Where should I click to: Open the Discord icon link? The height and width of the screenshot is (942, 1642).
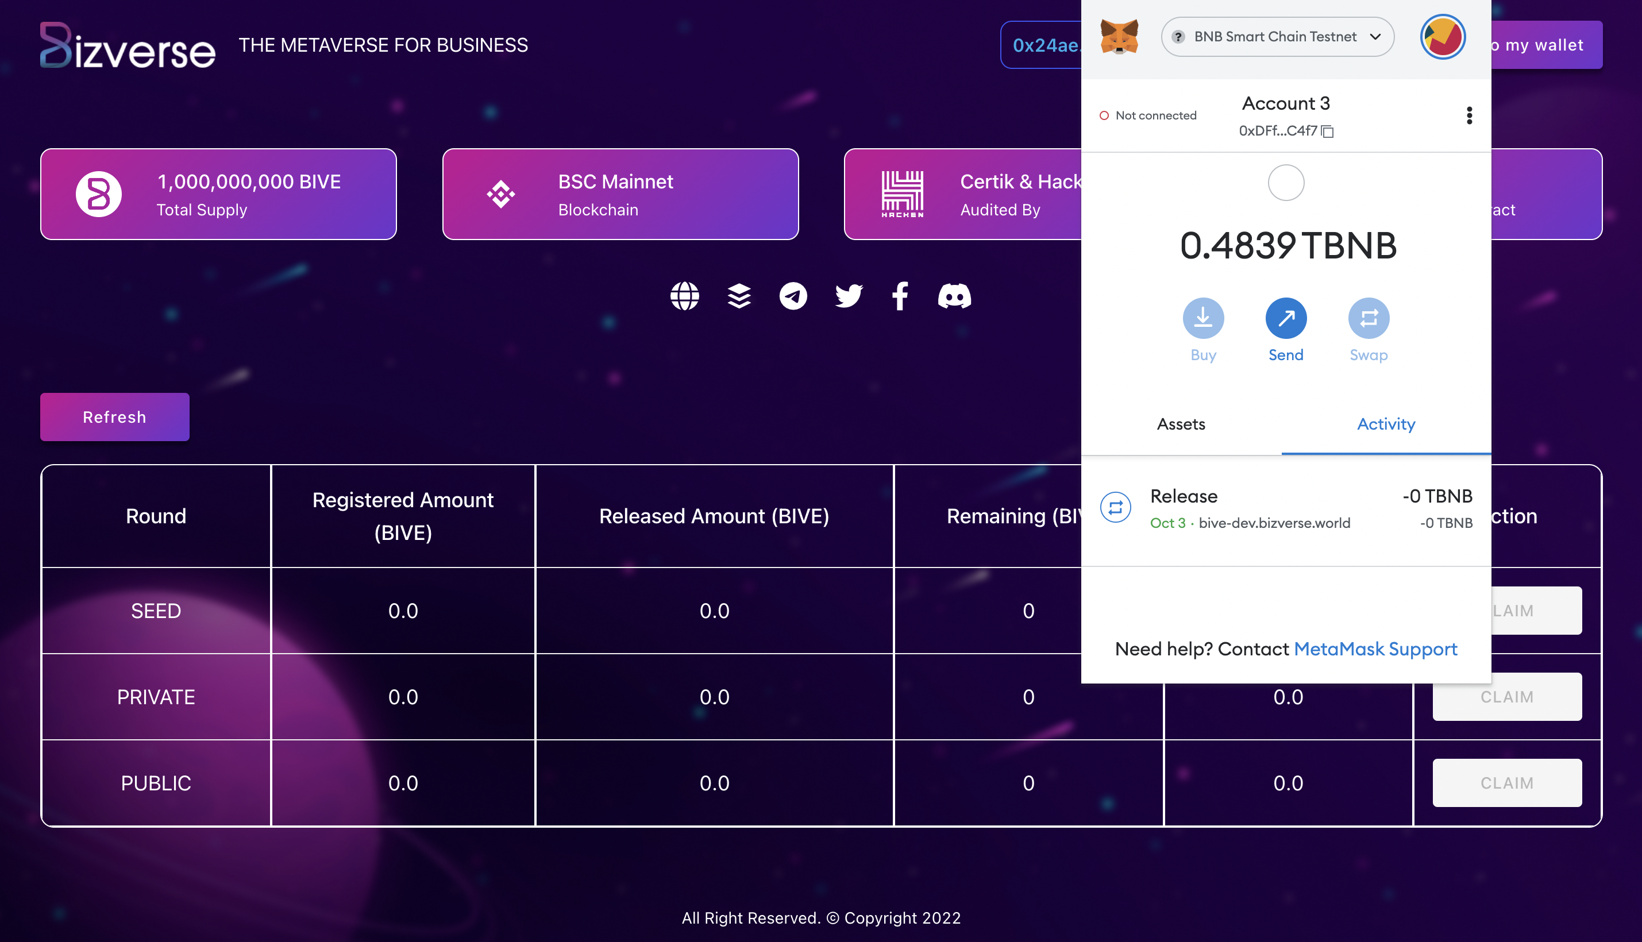954,296
